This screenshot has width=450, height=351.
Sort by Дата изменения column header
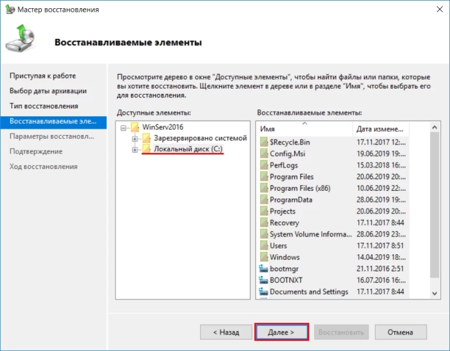point(380,129)
